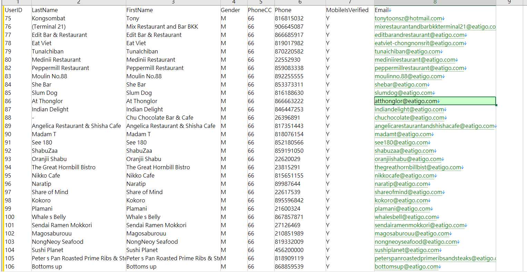This screenshot has height=272, width=527.
Task: Select the magosaburouu@eatigo.com email cell
Action: (x=435, y=233)
